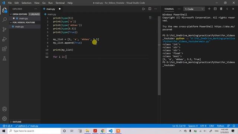Open the File menu
This screenshot has width=238, height=134.
tap(10, 3)
